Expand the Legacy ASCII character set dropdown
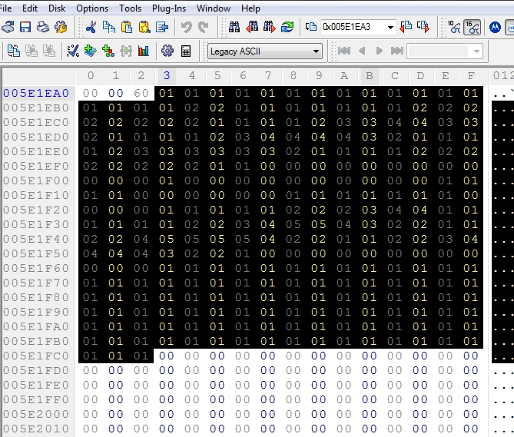 point(315,51)
